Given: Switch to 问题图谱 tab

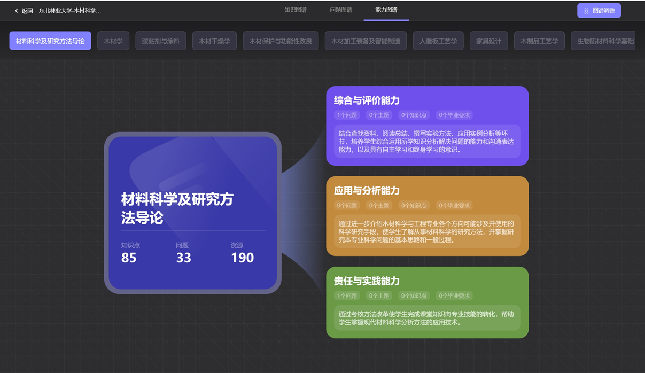Looking at the screenshot, I should click(x=340, y=10).
